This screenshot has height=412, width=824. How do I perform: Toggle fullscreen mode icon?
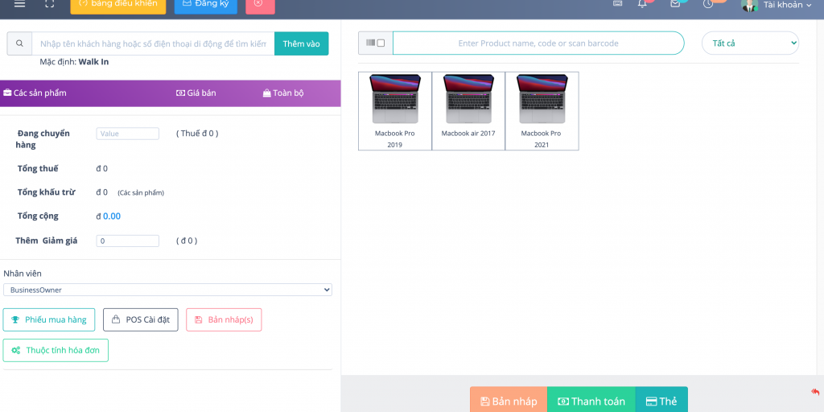pos(50,4)
